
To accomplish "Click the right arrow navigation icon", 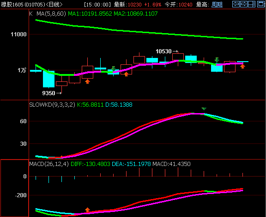I will (244, 4).
